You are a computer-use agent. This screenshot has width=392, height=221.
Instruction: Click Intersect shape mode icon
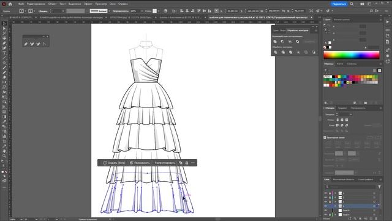[x=290, y=42]
